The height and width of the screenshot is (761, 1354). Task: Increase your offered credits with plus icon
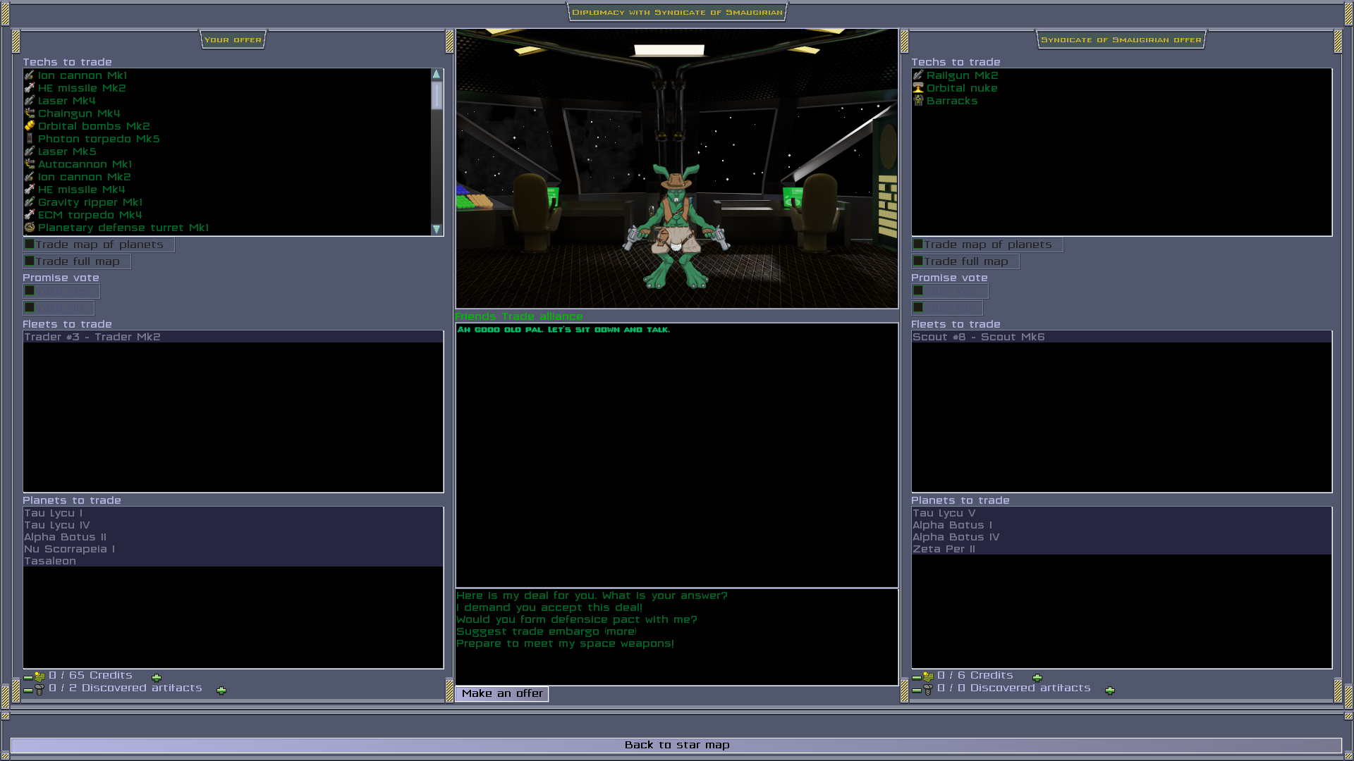(x=157, y=677)
